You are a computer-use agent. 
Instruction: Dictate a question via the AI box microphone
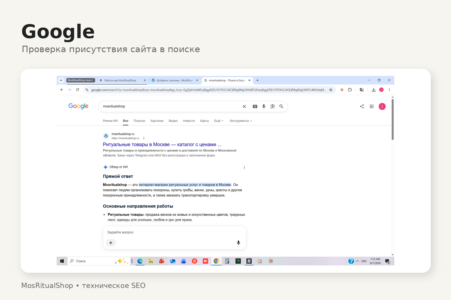click(238, 243)
